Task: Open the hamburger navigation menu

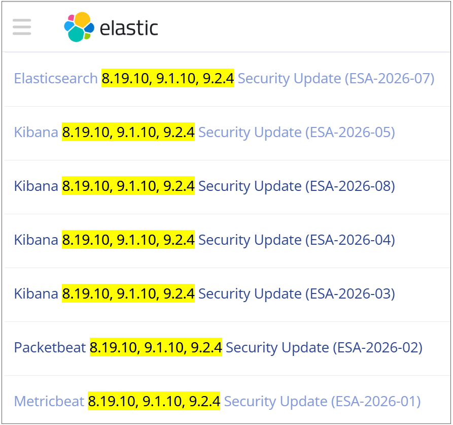Action: point(22,27)
